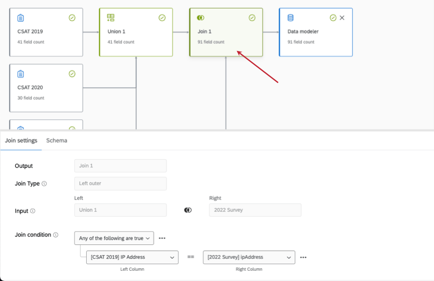
Task: Open the 'Any of the following are true' dropdown
Action: click(114, 238)
